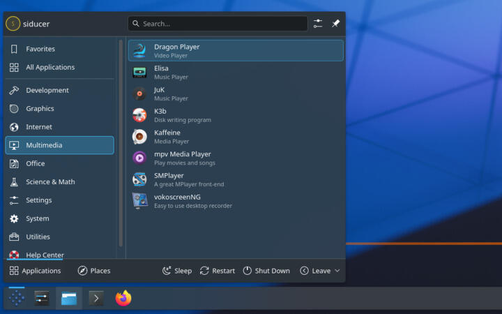Image resolution: width=502 pixels, height=314 pixels.
Task: Select Favorites category
Action: coord(59,49)
